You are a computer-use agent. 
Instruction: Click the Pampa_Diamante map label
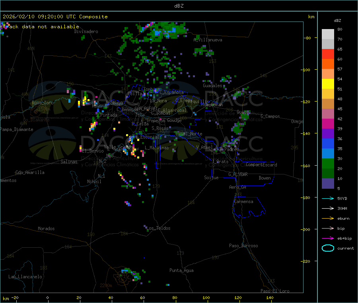(17, 129)
